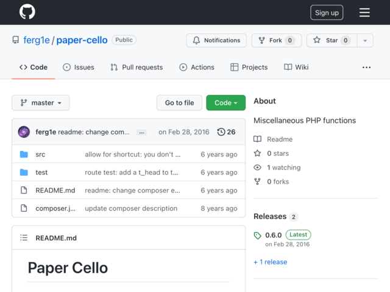This screenshot has height=292, width=390.
Task: Click the Go to file button
Action: coord(179,103)
